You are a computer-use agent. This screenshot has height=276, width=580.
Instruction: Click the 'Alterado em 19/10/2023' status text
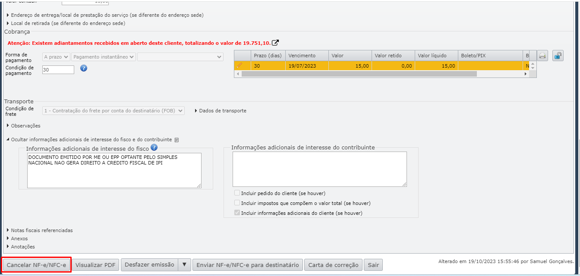[506, 261]
